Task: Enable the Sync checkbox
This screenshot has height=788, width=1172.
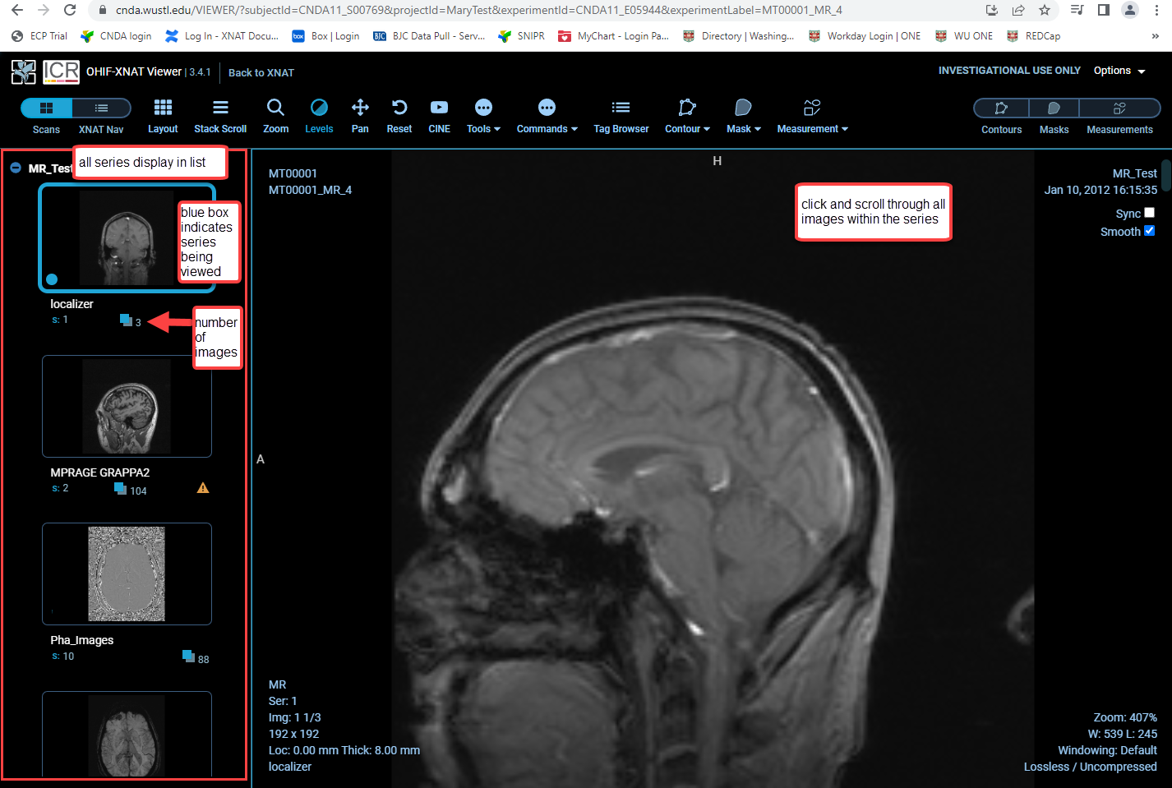Action: [x=1150, y=212]
